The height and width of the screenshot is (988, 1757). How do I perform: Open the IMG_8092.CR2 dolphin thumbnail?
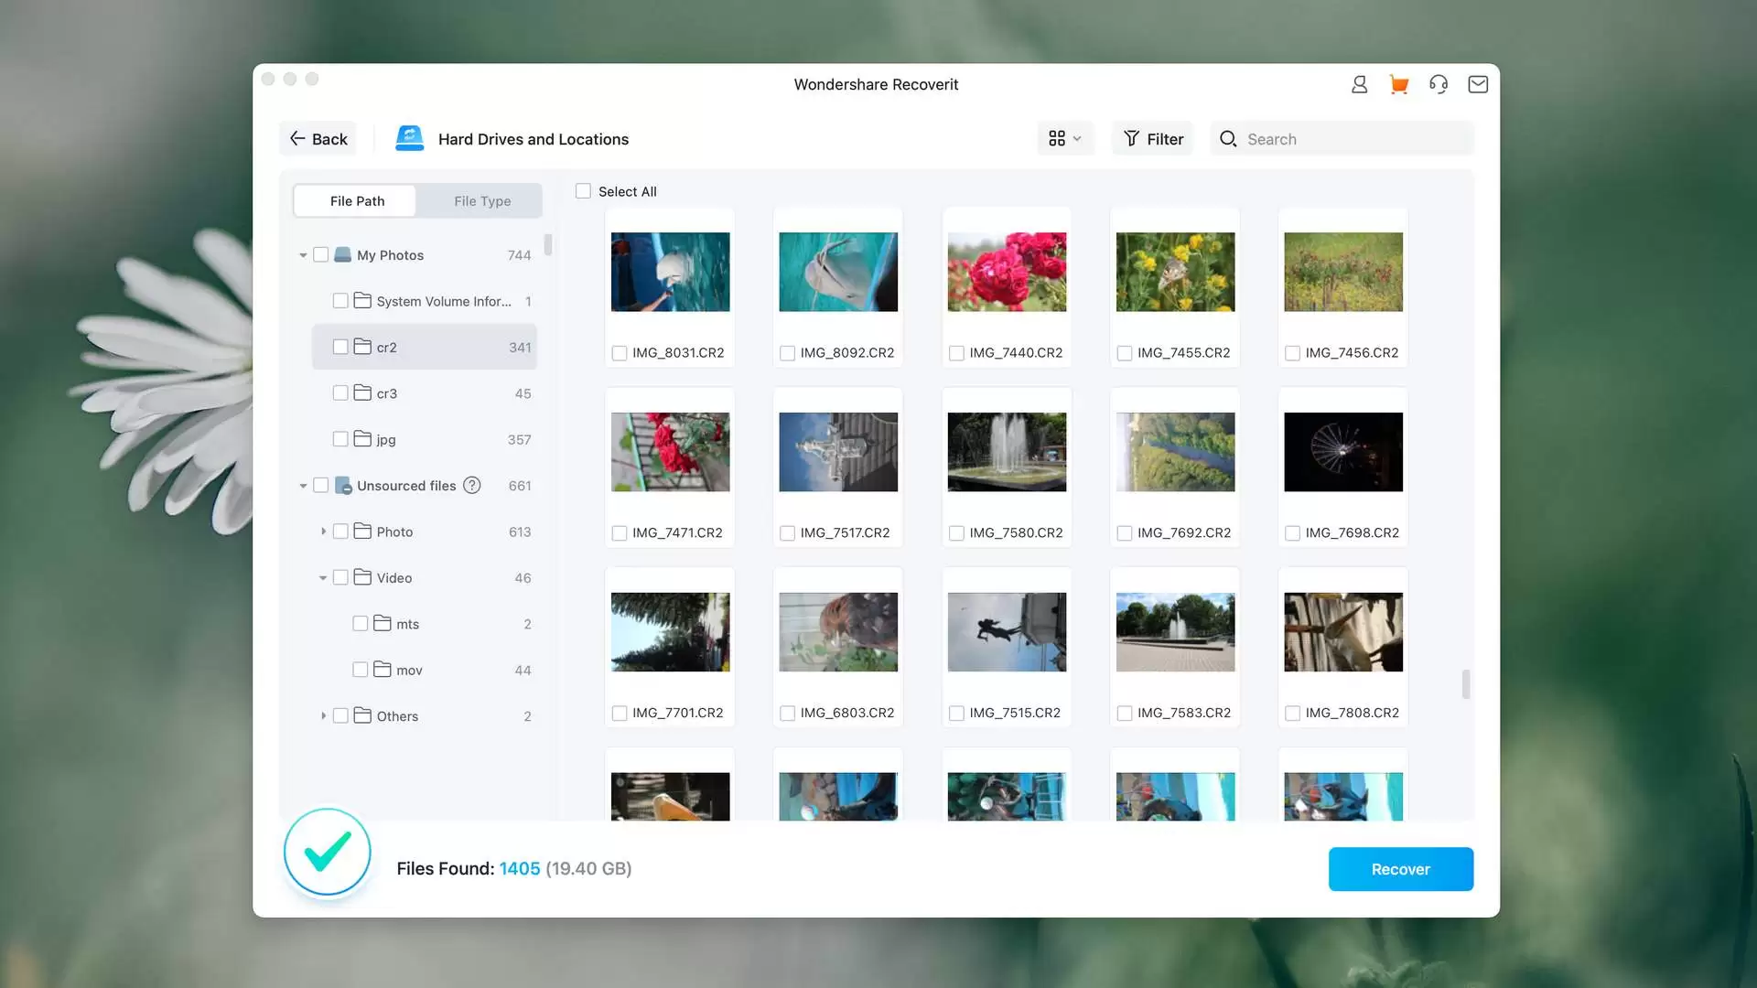[837, 272]
